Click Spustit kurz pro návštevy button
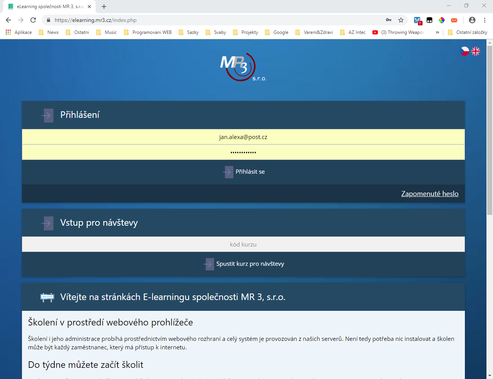The width and height of the screenshot is (493, 379). (x=243, y=264)
